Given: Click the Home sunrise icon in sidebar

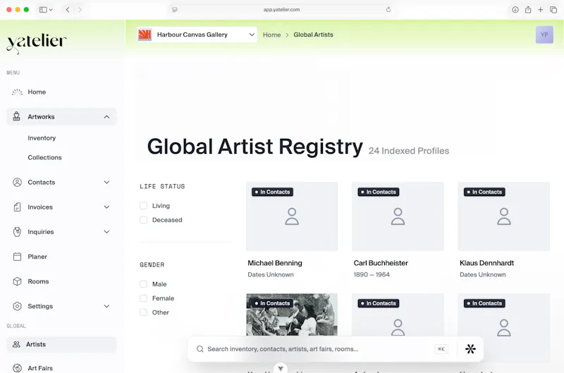Looking at the screenshot, I should click(17, 92).
